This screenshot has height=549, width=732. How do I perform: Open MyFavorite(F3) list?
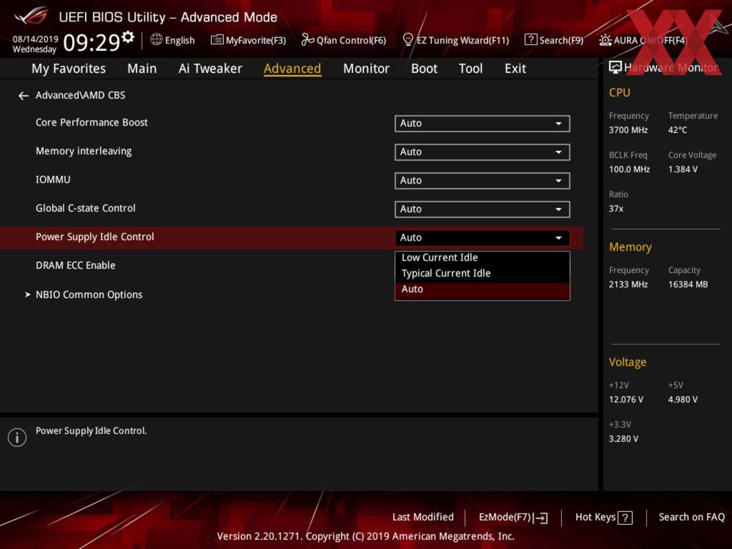pyautogui.click(x=248, y=40)
